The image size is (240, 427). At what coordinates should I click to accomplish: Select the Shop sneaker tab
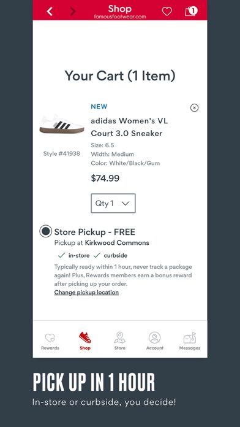[85, 341]
